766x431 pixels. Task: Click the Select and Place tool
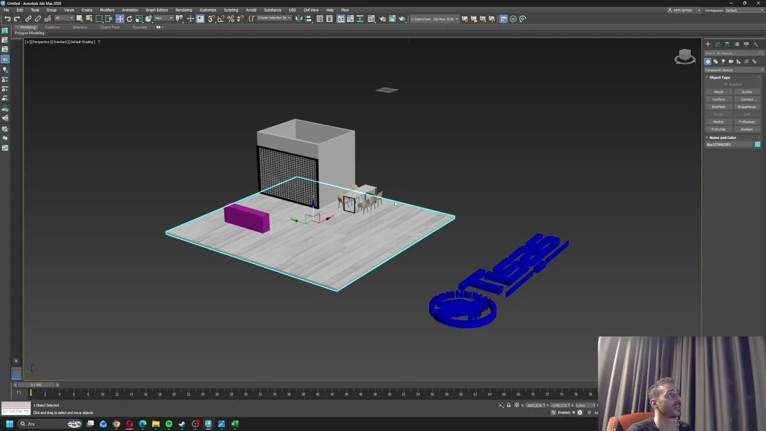click(148, 19)
